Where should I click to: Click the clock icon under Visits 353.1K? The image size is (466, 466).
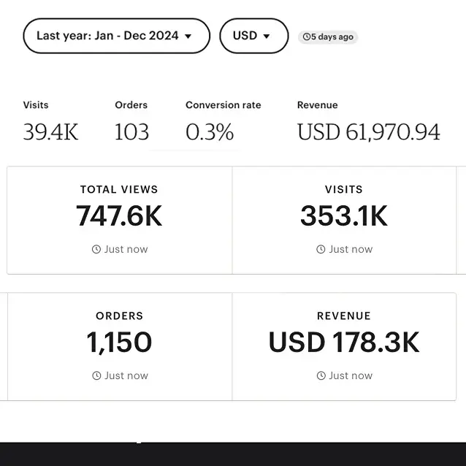point(321,249)
